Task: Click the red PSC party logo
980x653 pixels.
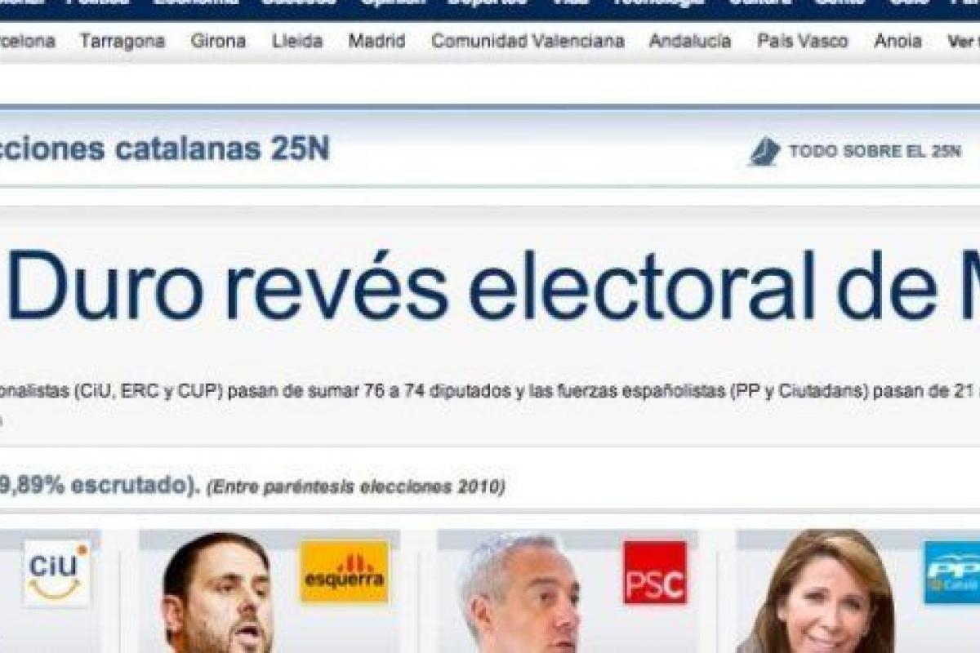Action: tap(655, 572)
